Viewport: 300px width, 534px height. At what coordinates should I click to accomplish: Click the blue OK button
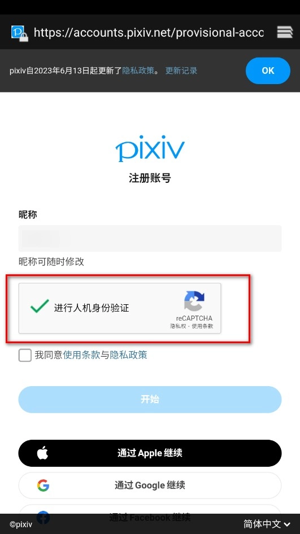click(268, 71)
